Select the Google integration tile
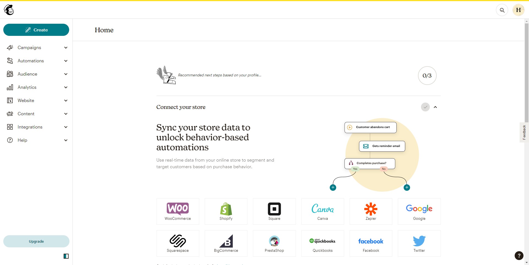Viewport: 529px width, 265px height. coord(419,212)
